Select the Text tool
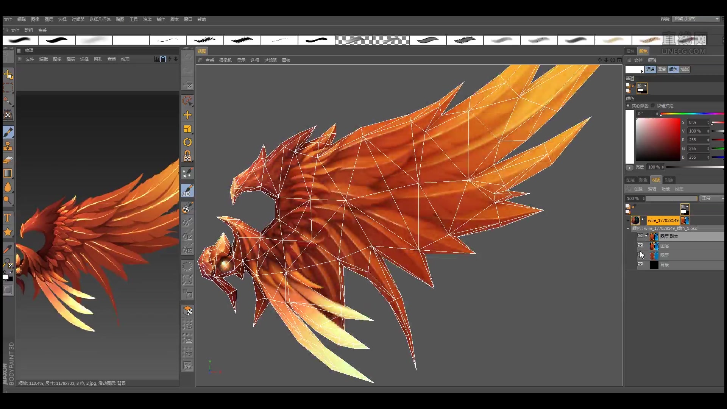The height and width of the screenshot is (409, 727). click(8, 218)
